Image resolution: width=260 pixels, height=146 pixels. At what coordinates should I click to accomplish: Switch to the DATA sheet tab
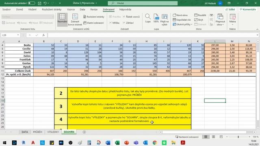point(25,132)
